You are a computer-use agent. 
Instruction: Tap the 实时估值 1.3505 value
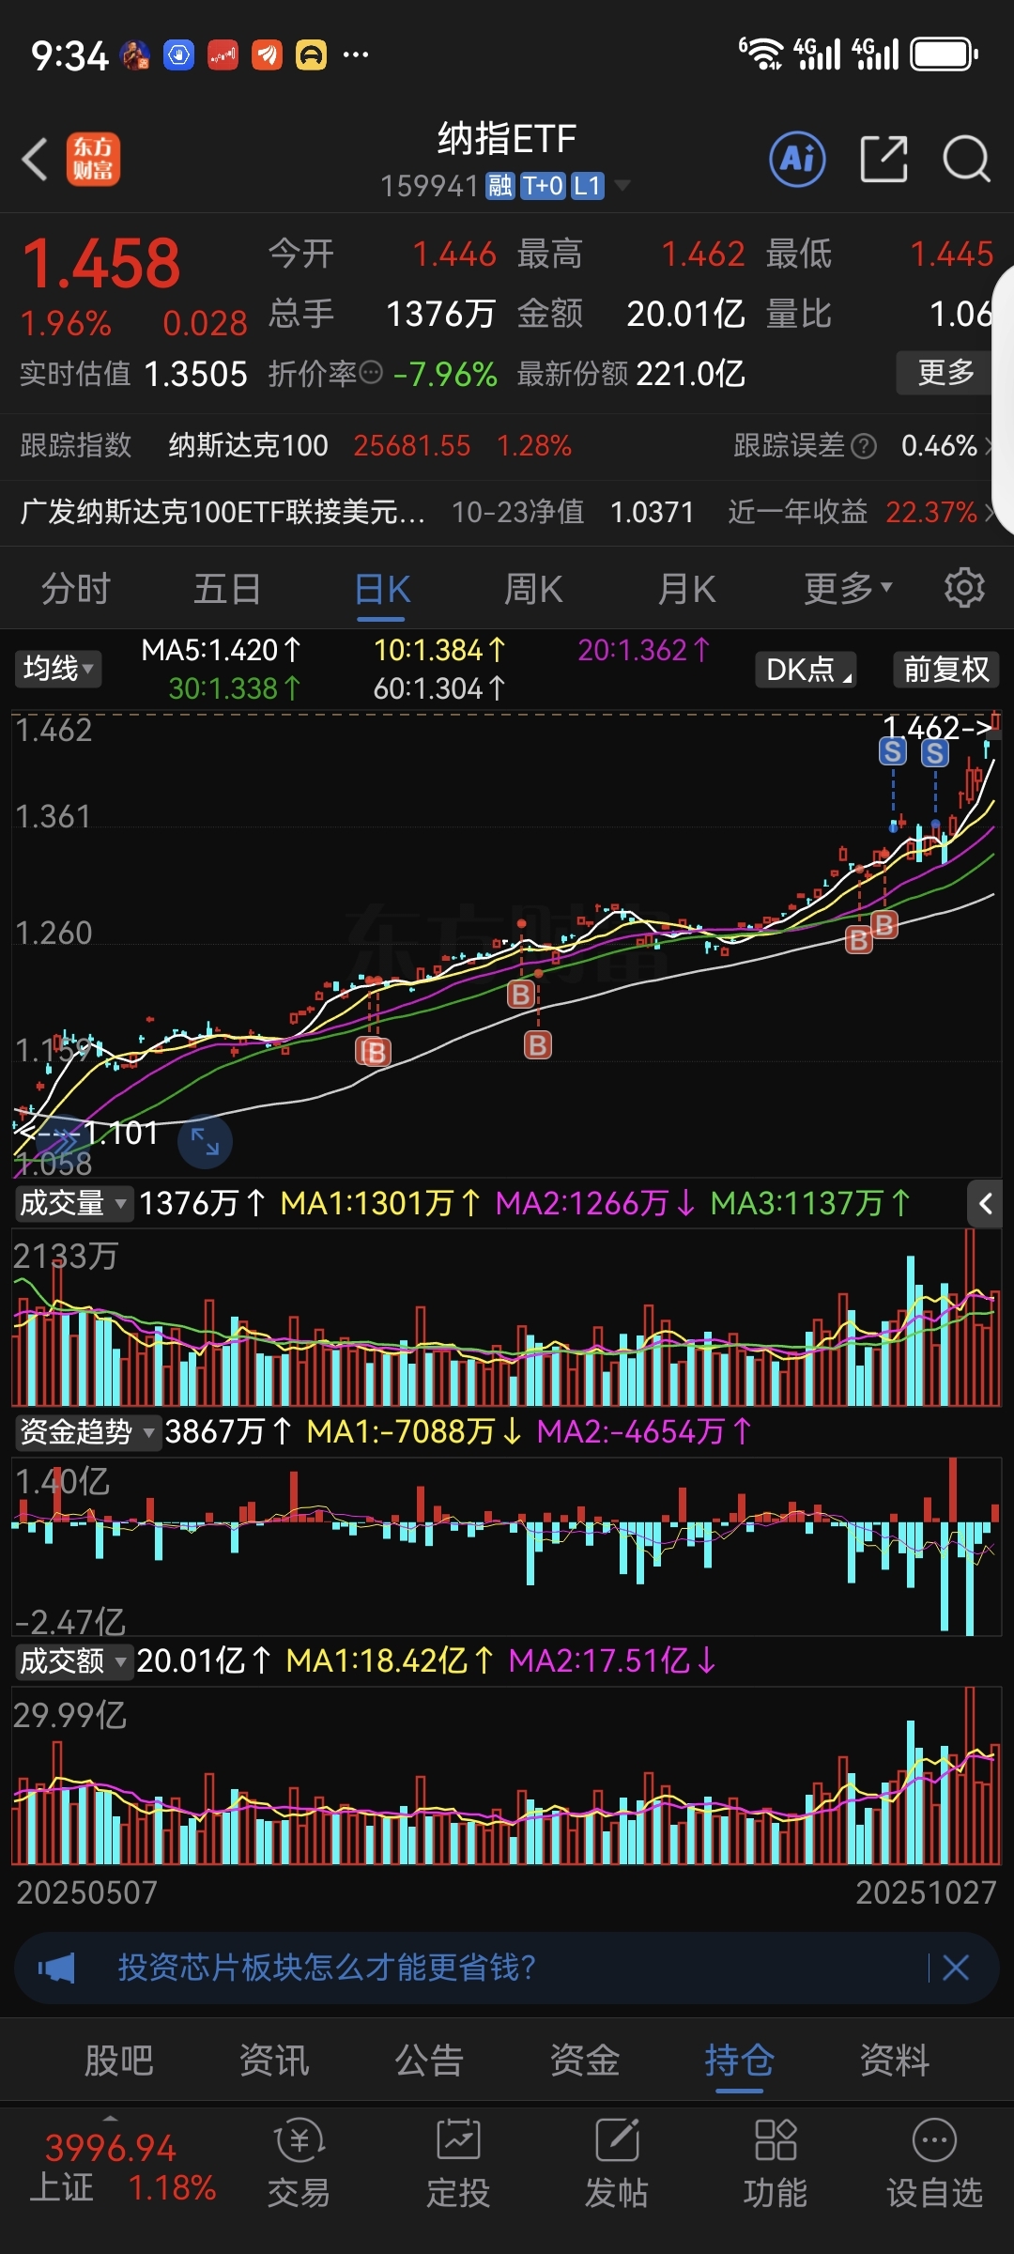point(195,374)
